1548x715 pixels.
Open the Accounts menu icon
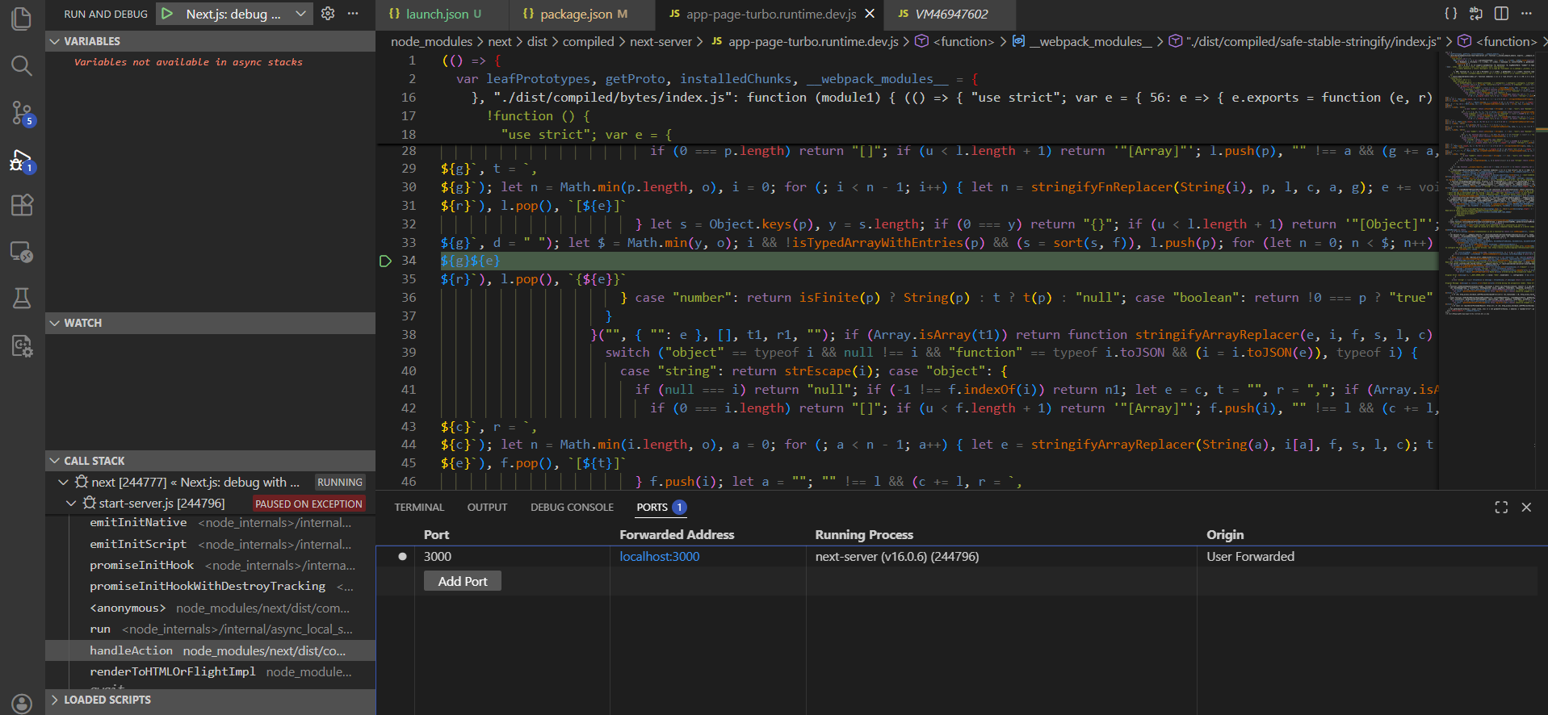click(22, 703)
